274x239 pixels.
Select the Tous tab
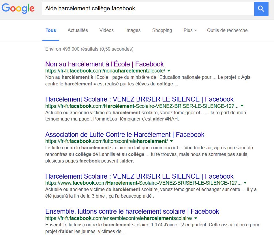pyautogui.click(x=51, y=30)
